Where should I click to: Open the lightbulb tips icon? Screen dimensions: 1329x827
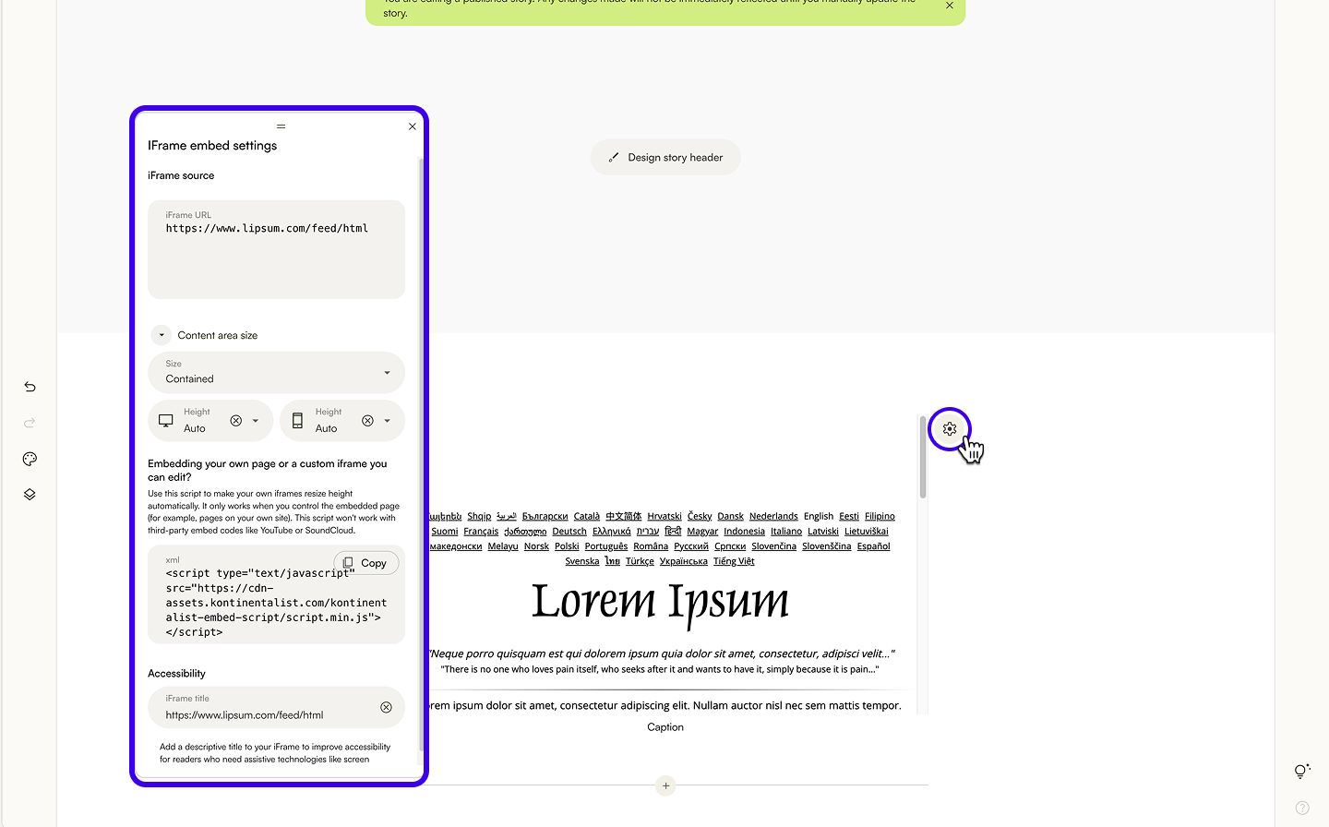(x=1302, y=772)
